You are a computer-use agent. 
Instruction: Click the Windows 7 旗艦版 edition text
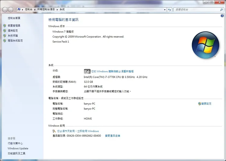coord(63,32)
